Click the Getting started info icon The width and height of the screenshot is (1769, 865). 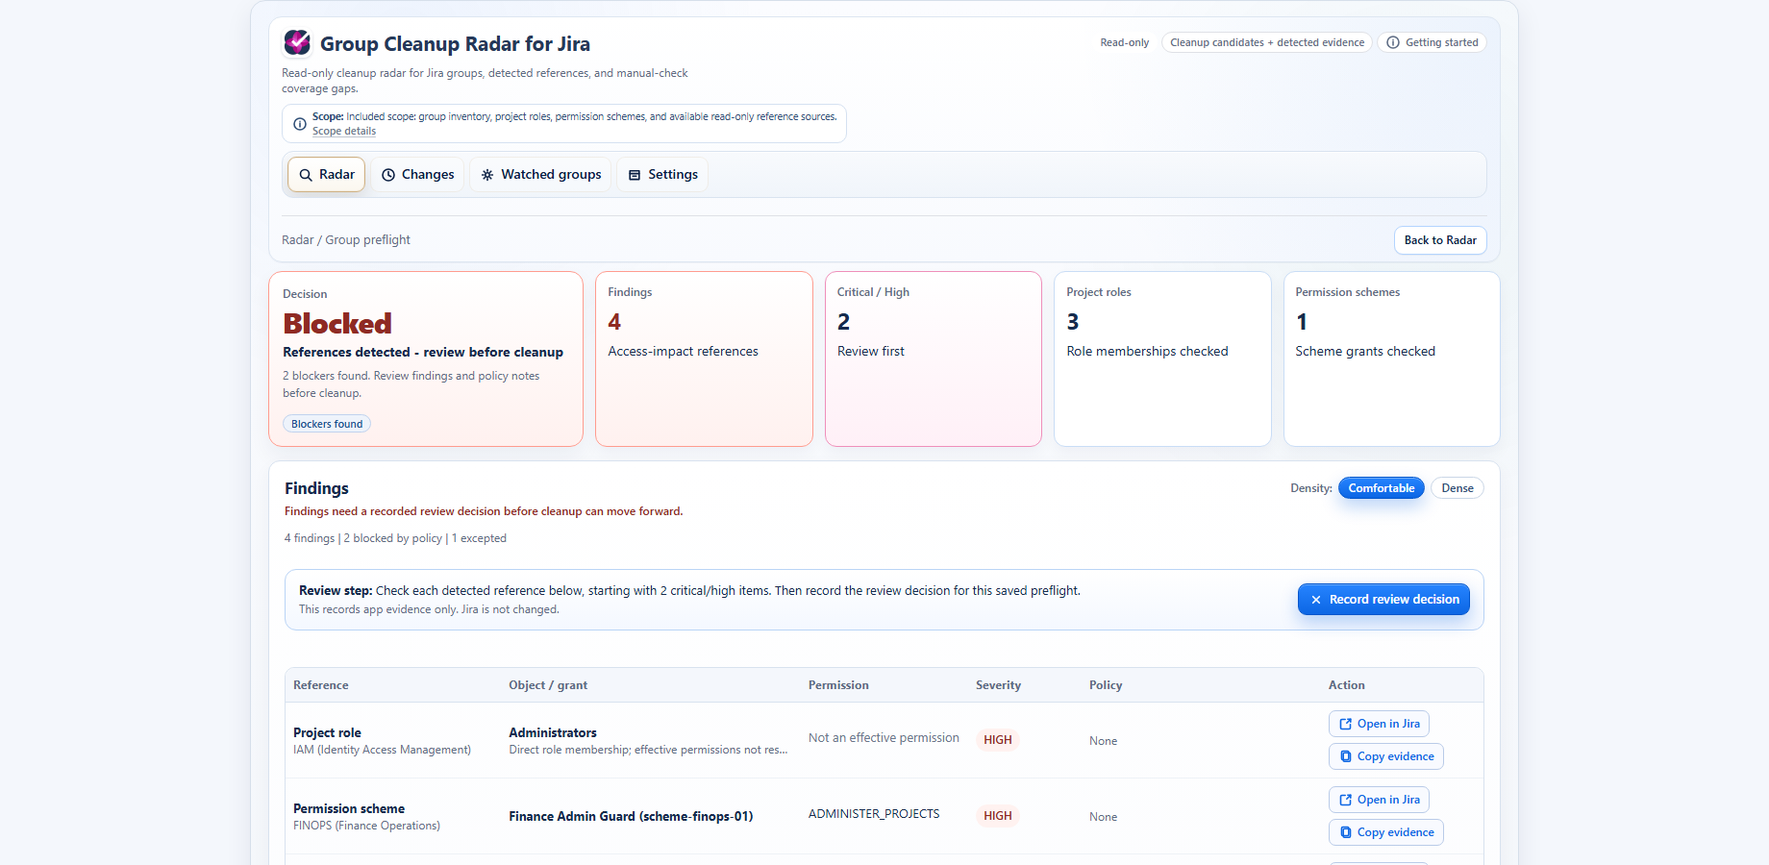[x=1393, y=42]
